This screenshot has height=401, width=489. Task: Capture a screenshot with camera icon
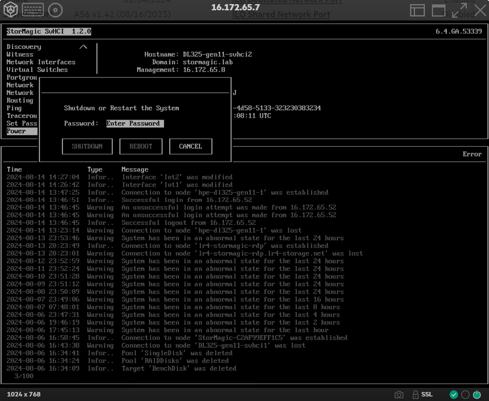tap(399, 395)
